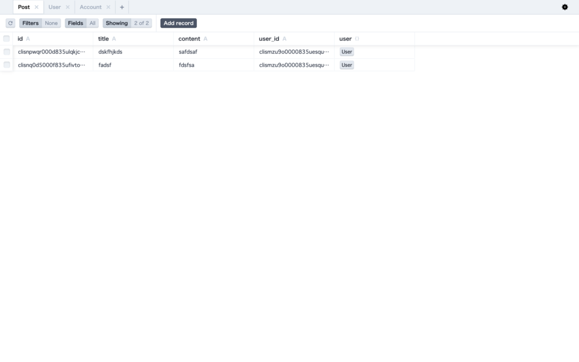This screenshot has width=579, height=362.
Task: Open the Showing records dropdown
Action: point(127,23)
